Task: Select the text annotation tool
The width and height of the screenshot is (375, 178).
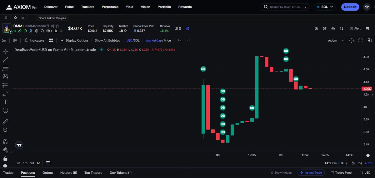Action: (x=5, y=102)
